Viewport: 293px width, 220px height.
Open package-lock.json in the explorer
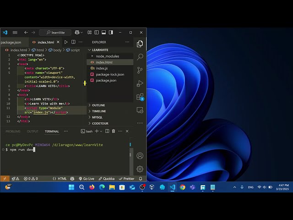pos(110,74)
